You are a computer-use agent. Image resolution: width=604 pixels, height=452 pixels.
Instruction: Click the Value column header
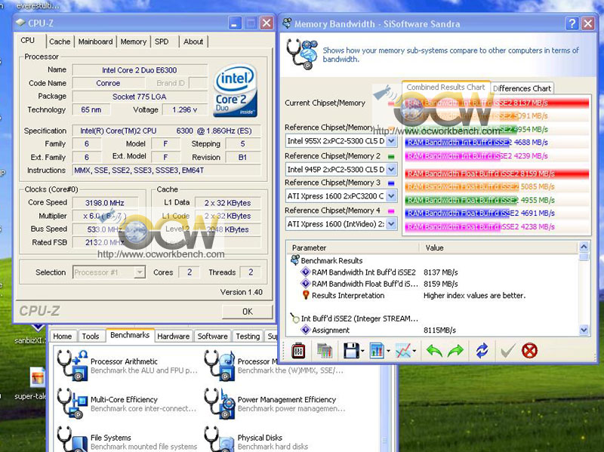[x=498, y=248]
